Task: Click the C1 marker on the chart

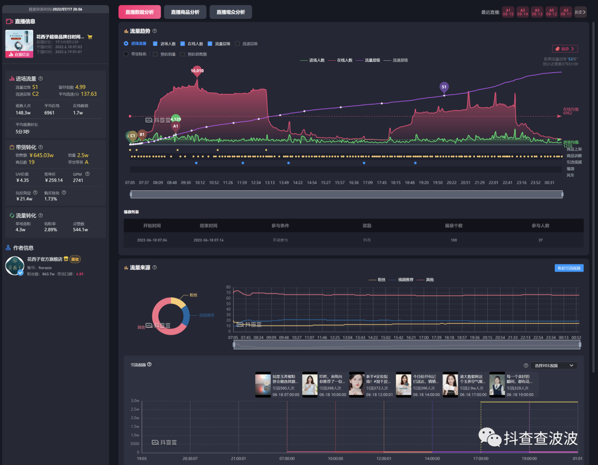Action: tap(132, 135)
